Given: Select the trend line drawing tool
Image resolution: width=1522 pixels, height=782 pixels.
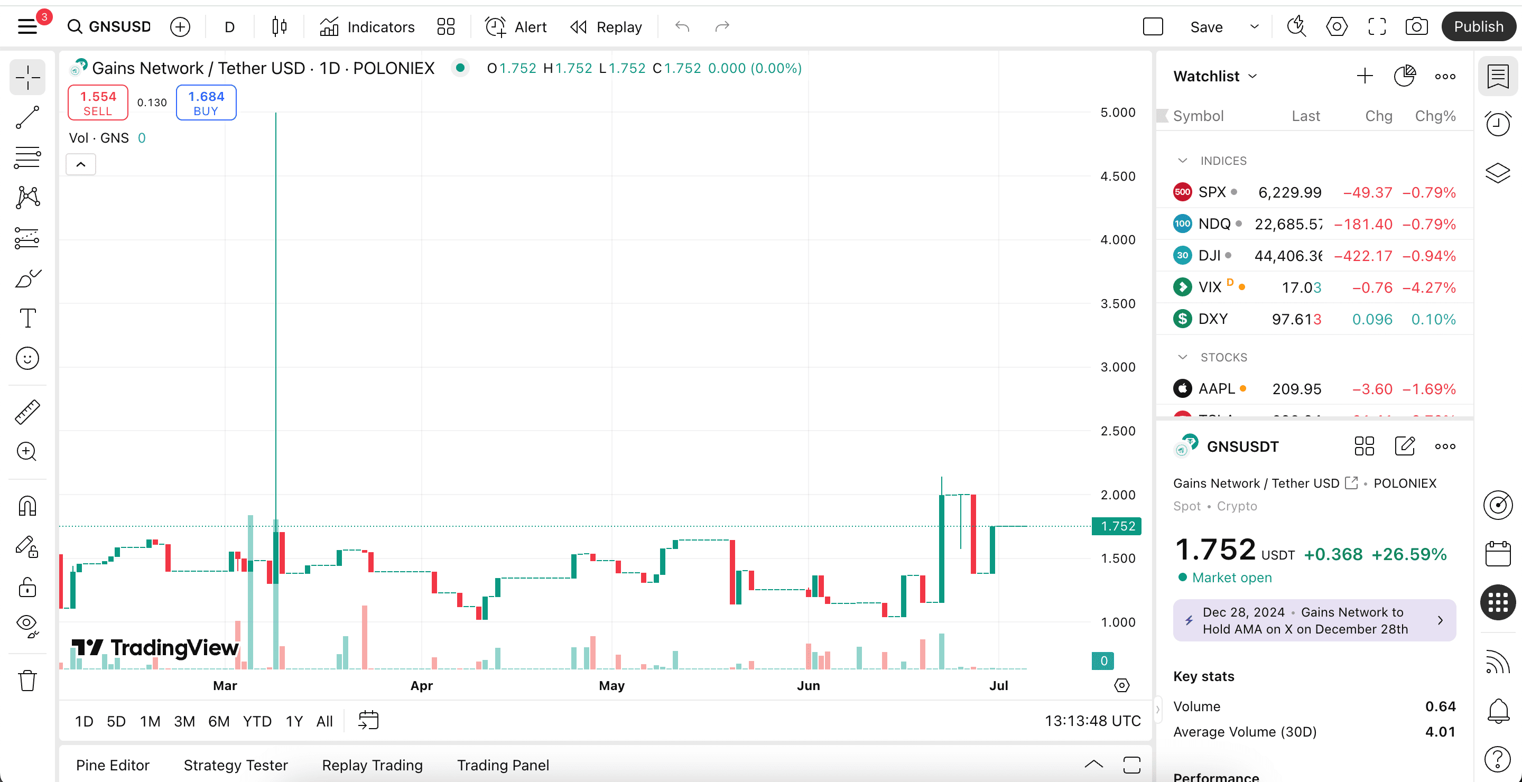Looking at the screenshot, I should pos(27,117).
